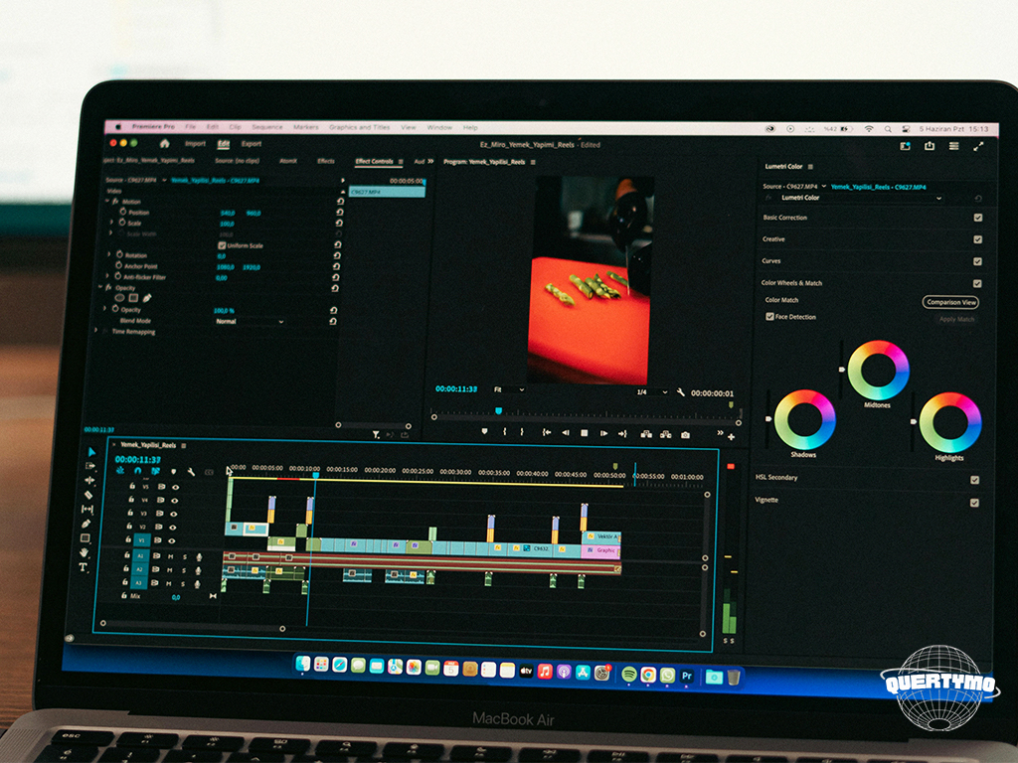
Task: Click the Extract button in Program monitor
Action: pos(665,435)
